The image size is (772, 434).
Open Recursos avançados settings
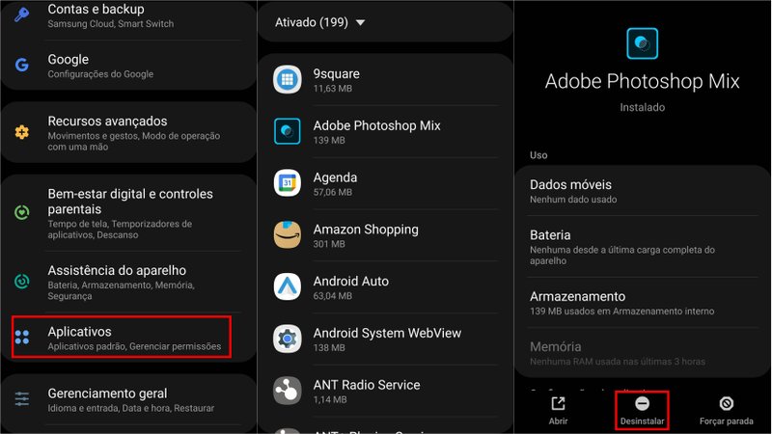click(128, 132)
